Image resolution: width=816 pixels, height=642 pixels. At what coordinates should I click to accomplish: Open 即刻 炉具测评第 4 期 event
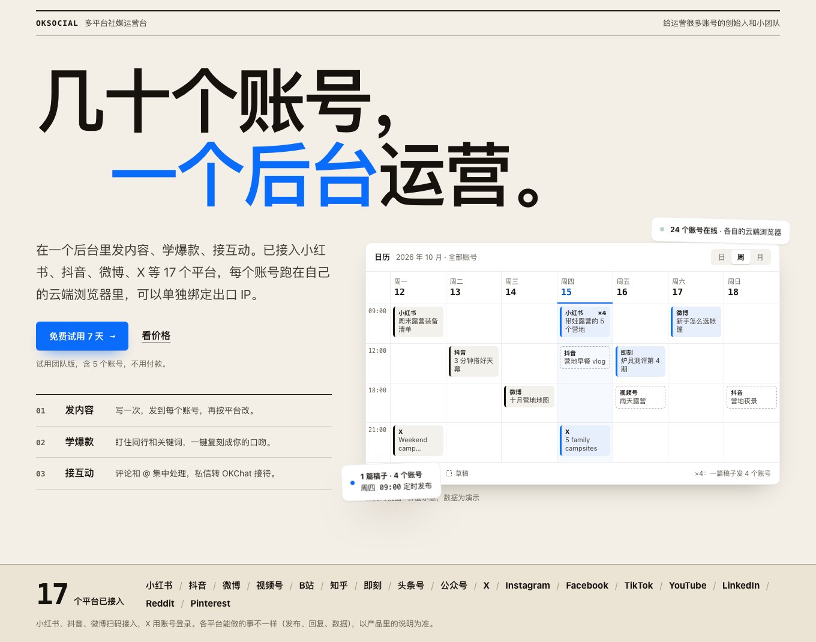pos(641,361)
